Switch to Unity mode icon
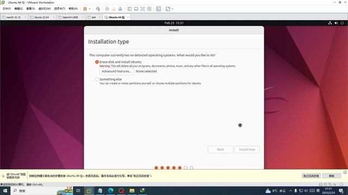The image size is (348, 195). point(149,9)
